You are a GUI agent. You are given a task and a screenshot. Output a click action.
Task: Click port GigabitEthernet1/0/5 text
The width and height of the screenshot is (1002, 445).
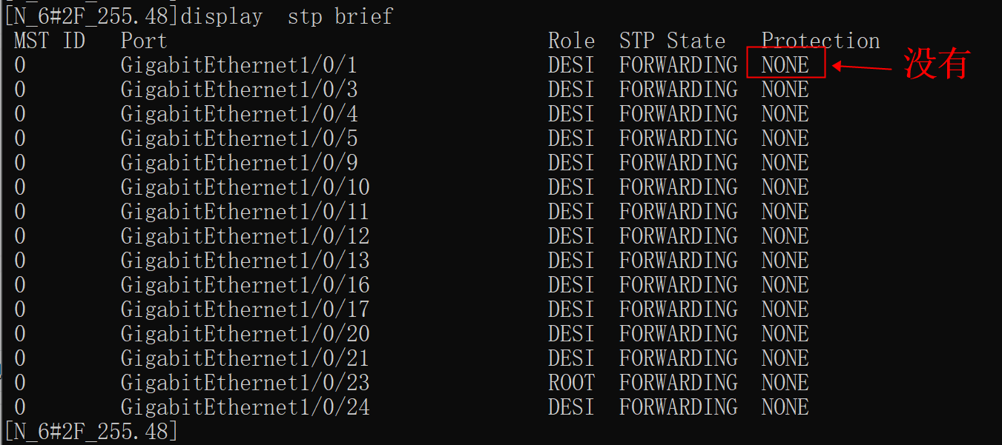pos(239,138)
